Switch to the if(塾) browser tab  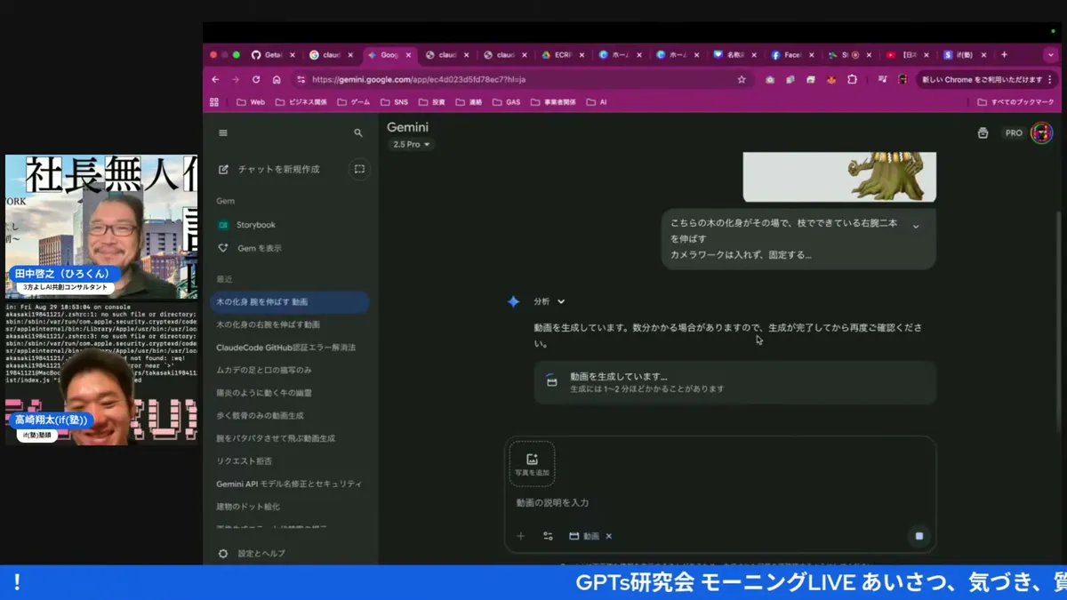[x=965, y=55]
